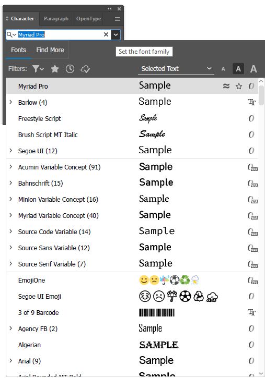Image resolution: width=265 pixels, height=378 pixels.
Task: Open the Selected Text sample dropdown
Action: (176, 69)
